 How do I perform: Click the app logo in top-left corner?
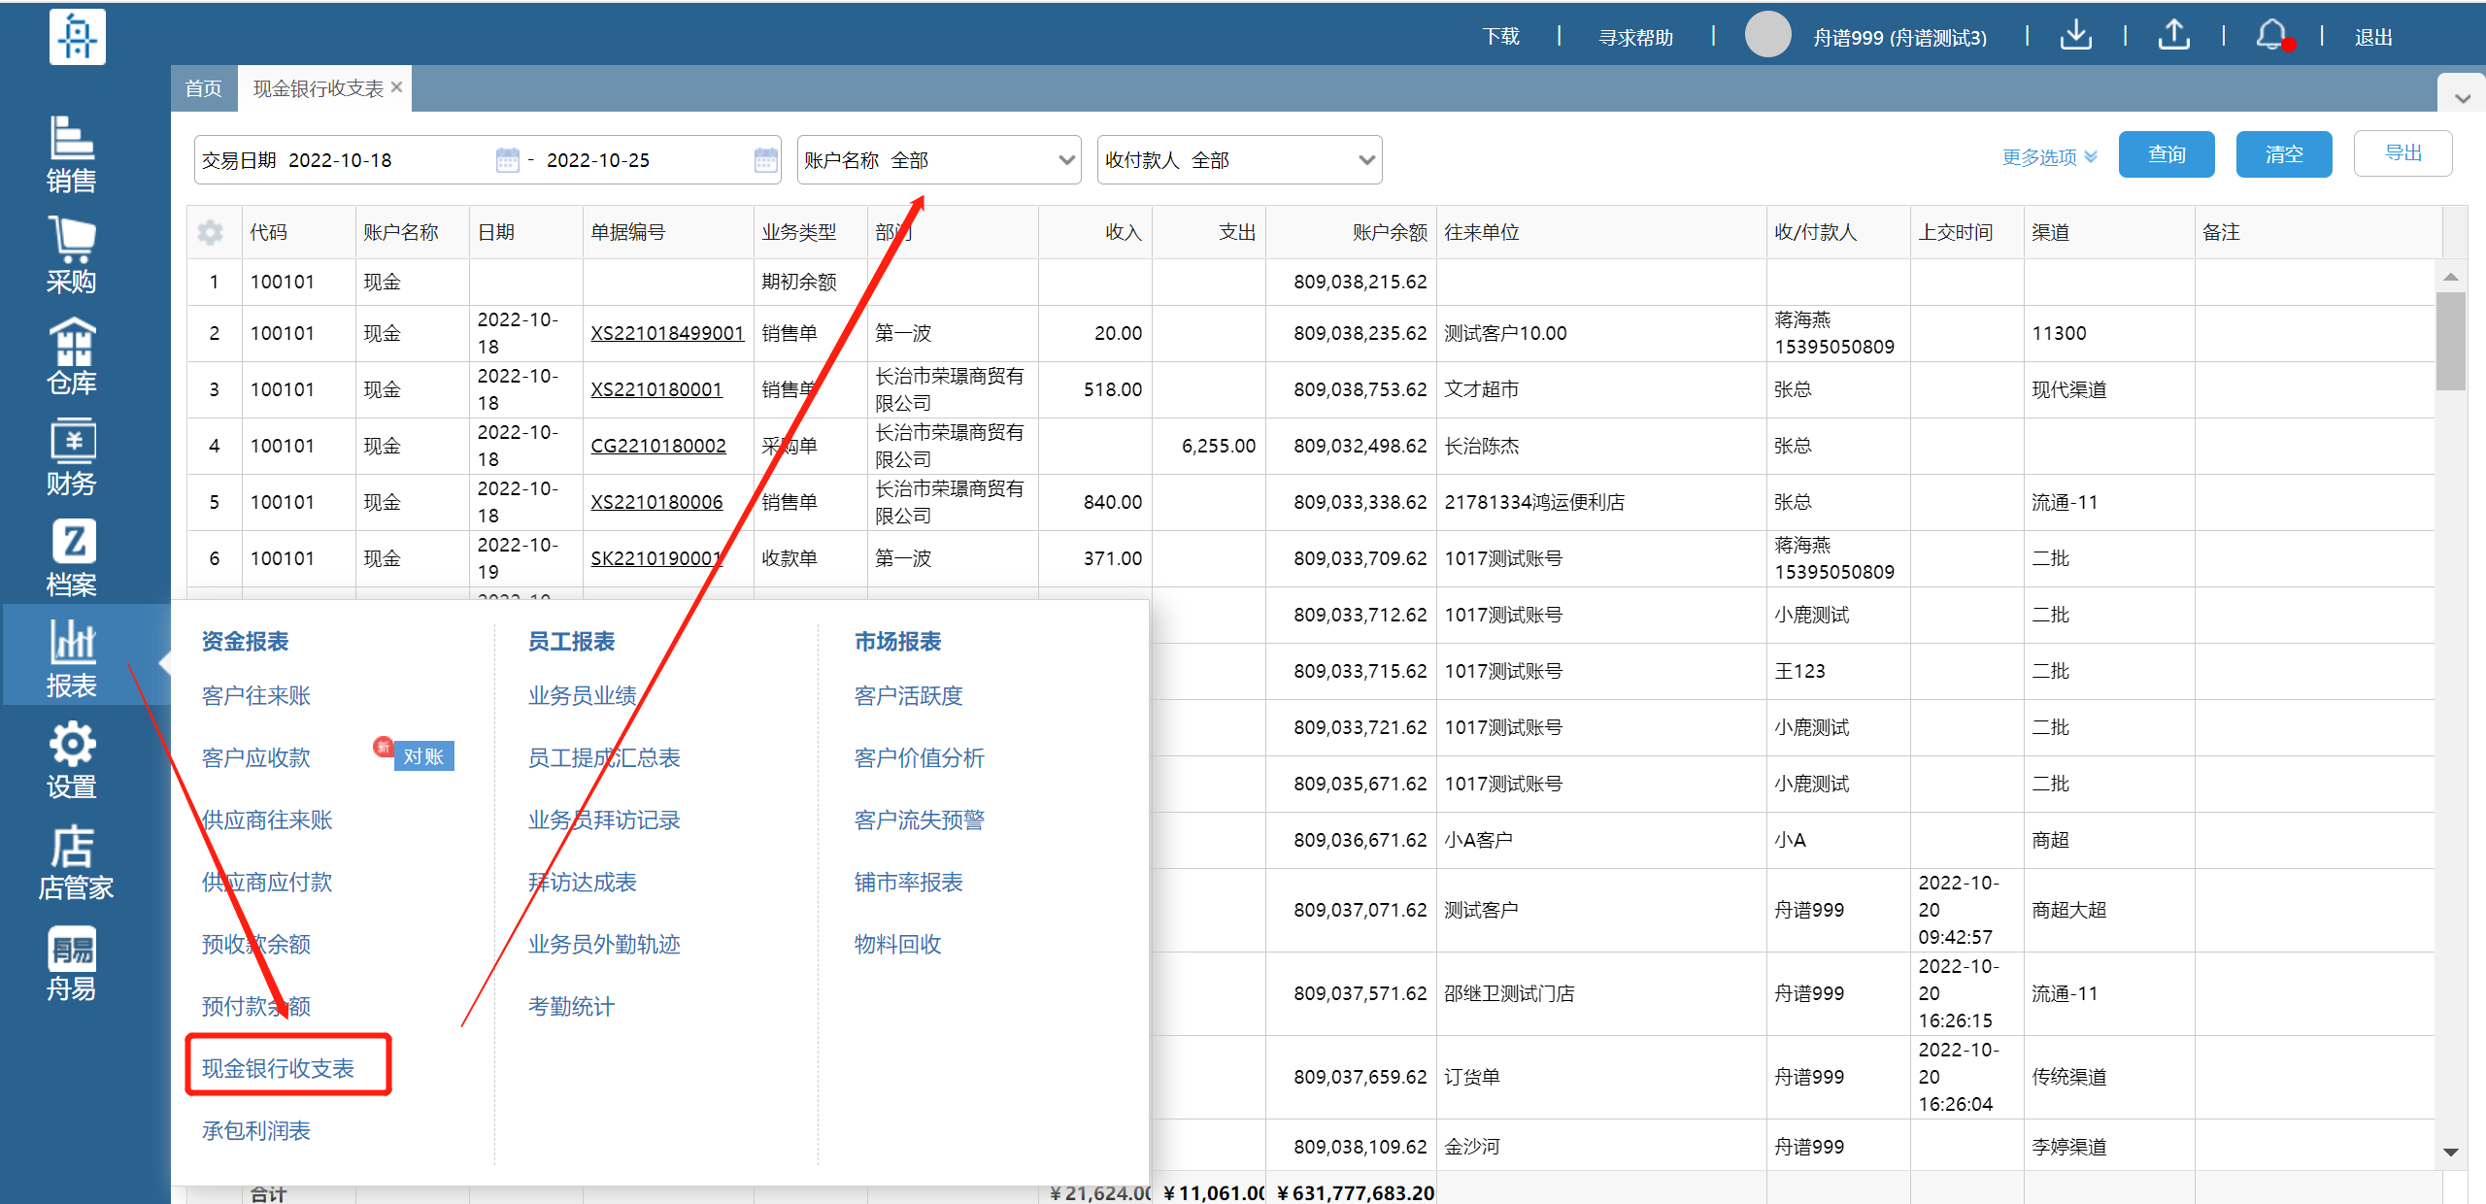[x=77, y=37]
